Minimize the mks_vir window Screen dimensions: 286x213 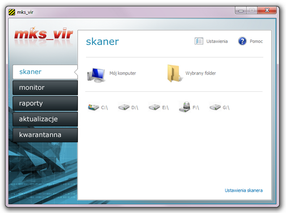click(241, 10)
